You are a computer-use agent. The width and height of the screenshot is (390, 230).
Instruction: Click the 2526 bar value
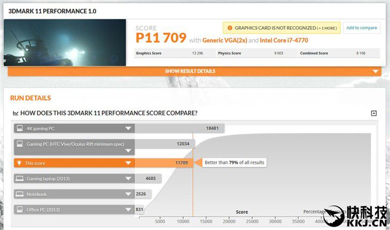(x=141, y=194)
